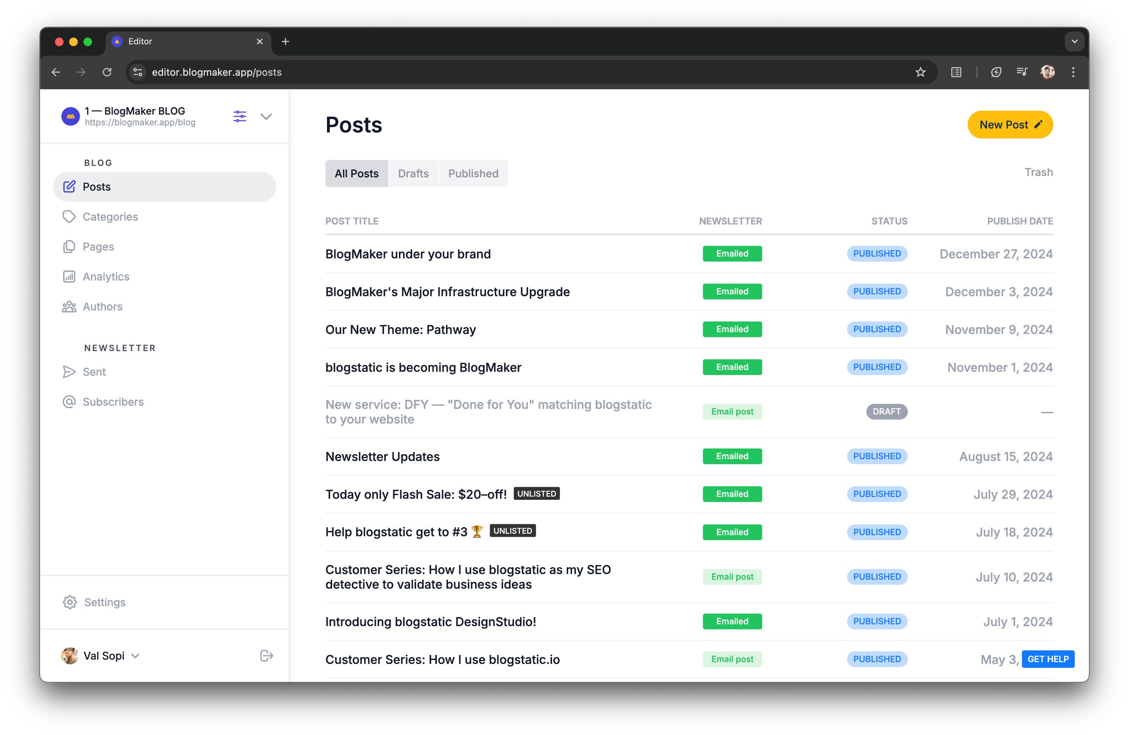Viewport: 1129px width, 735px height.
Task: Click the Settings gear in the sidebar
Action: coord(69,602)
